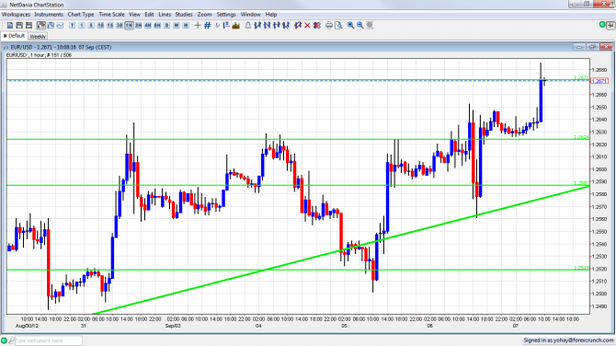The image size is (616, 346).
Task: Click the instrument name search field
Action: pos(49,340)
